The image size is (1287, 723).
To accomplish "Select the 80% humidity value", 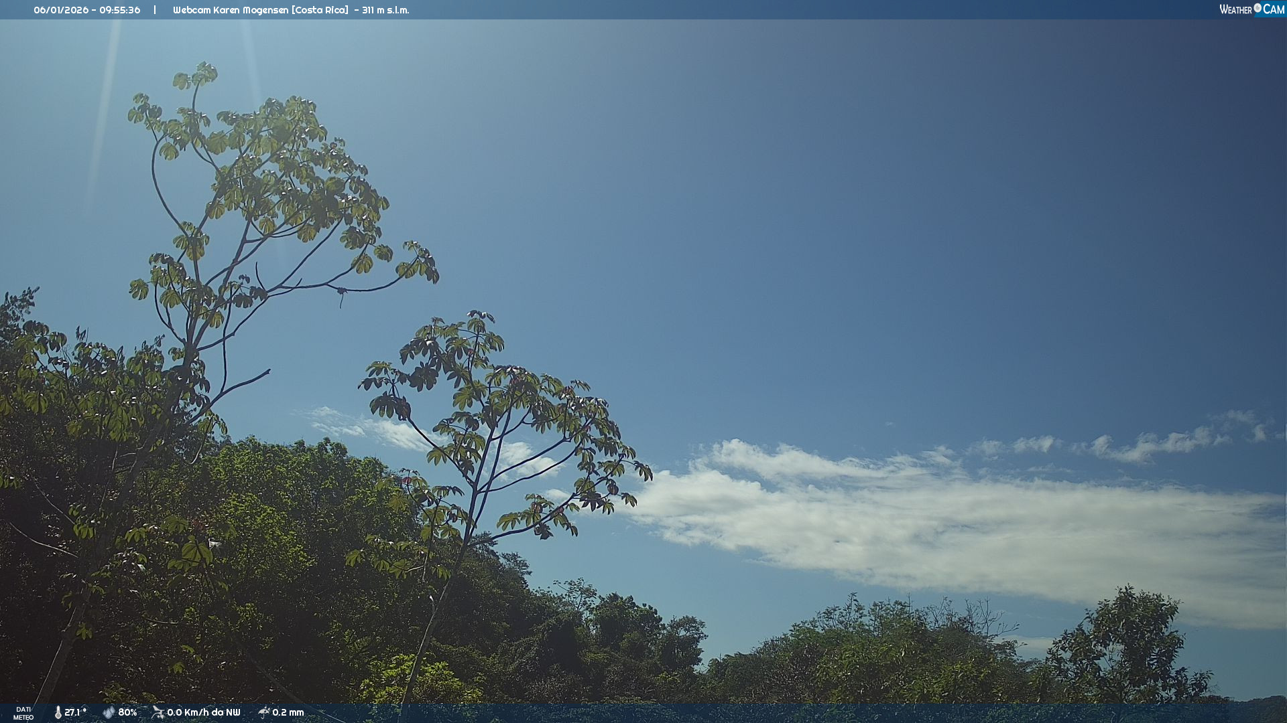I will pos(127,712).
